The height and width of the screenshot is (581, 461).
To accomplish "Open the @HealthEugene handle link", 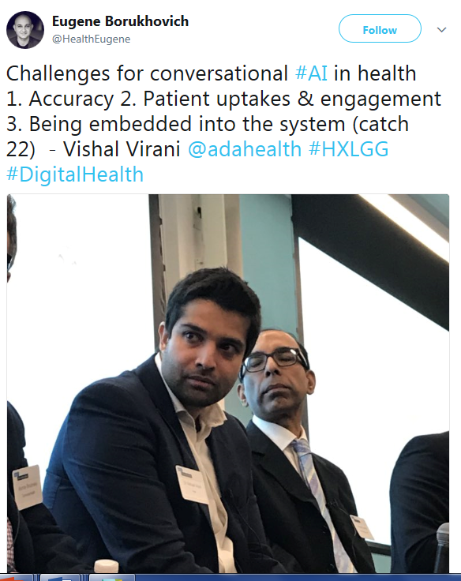I will pos(91,39).
